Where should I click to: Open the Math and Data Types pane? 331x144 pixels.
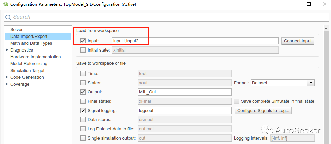[x=31, y=43]
